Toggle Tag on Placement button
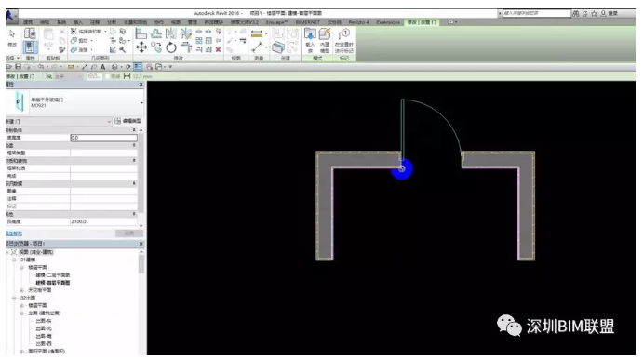The height and width of the screenshot is (360, 644). [344, 40]
